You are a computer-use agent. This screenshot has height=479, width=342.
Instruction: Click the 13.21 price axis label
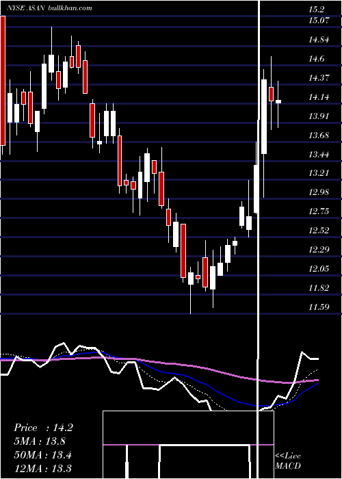click(x=319, y=173)
